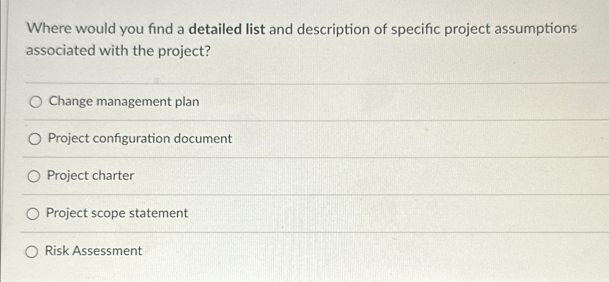Click "associated with the project?" question line

coord(118,51)
